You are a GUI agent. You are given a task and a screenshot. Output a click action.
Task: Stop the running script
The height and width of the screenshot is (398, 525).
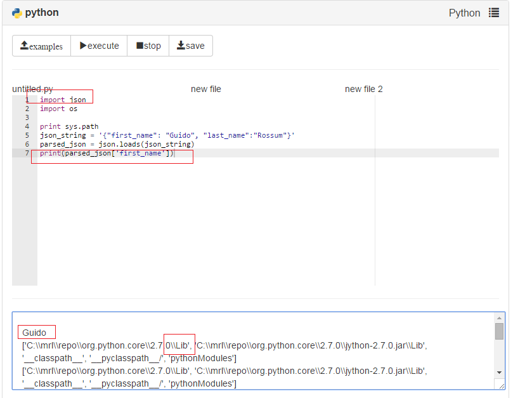pos(148,46)
